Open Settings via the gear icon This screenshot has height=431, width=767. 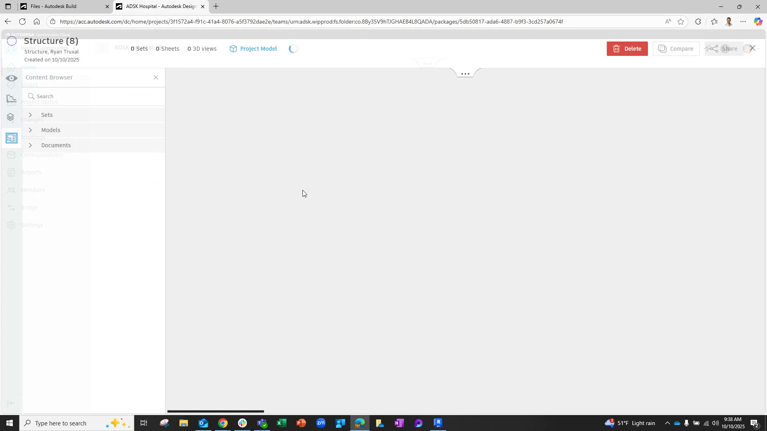point(12,225)
